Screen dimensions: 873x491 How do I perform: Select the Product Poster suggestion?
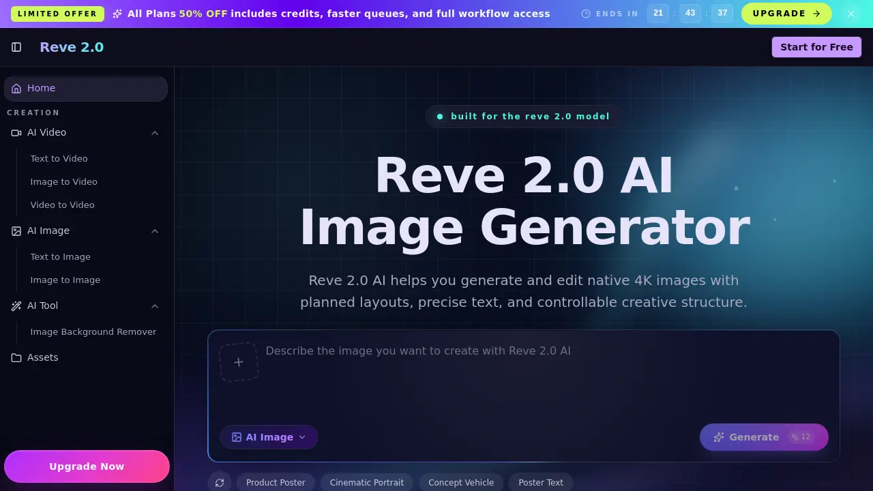coord(276,483)
